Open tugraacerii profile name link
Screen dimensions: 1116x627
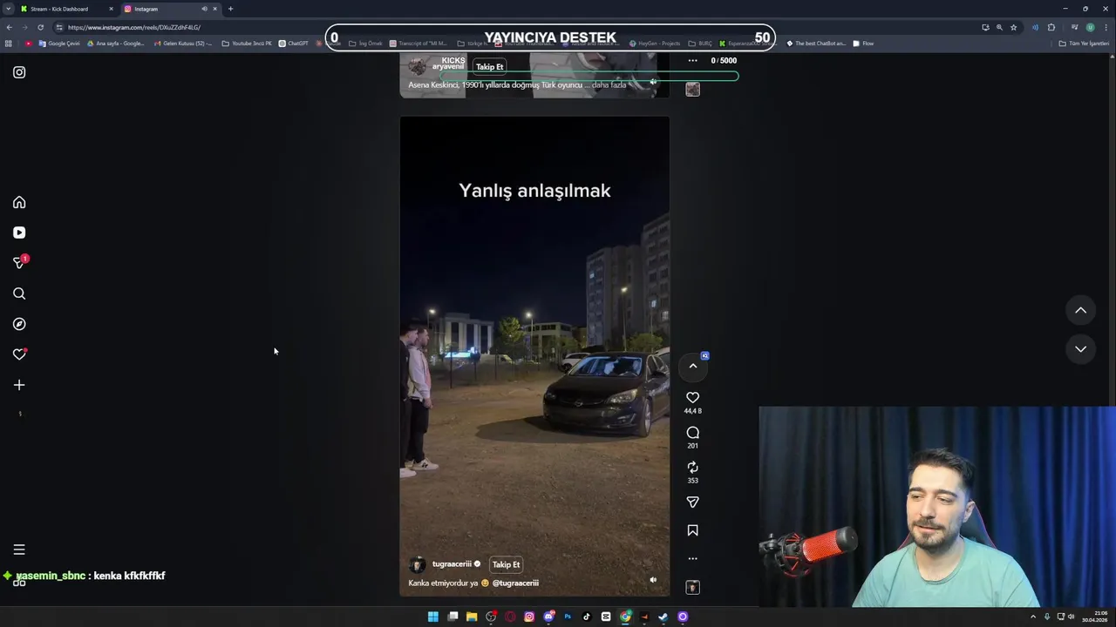point(452,564)
